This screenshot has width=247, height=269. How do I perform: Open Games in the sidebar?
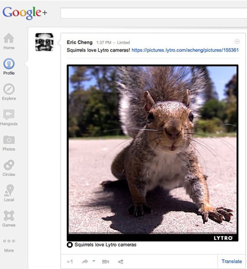[9, 218]
